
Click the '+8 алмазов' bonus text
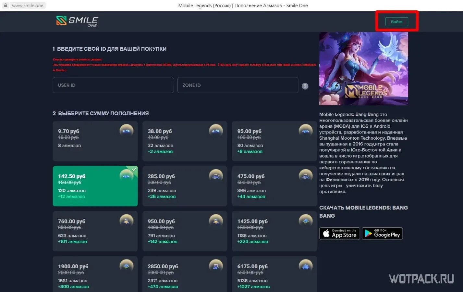(250, 152)
